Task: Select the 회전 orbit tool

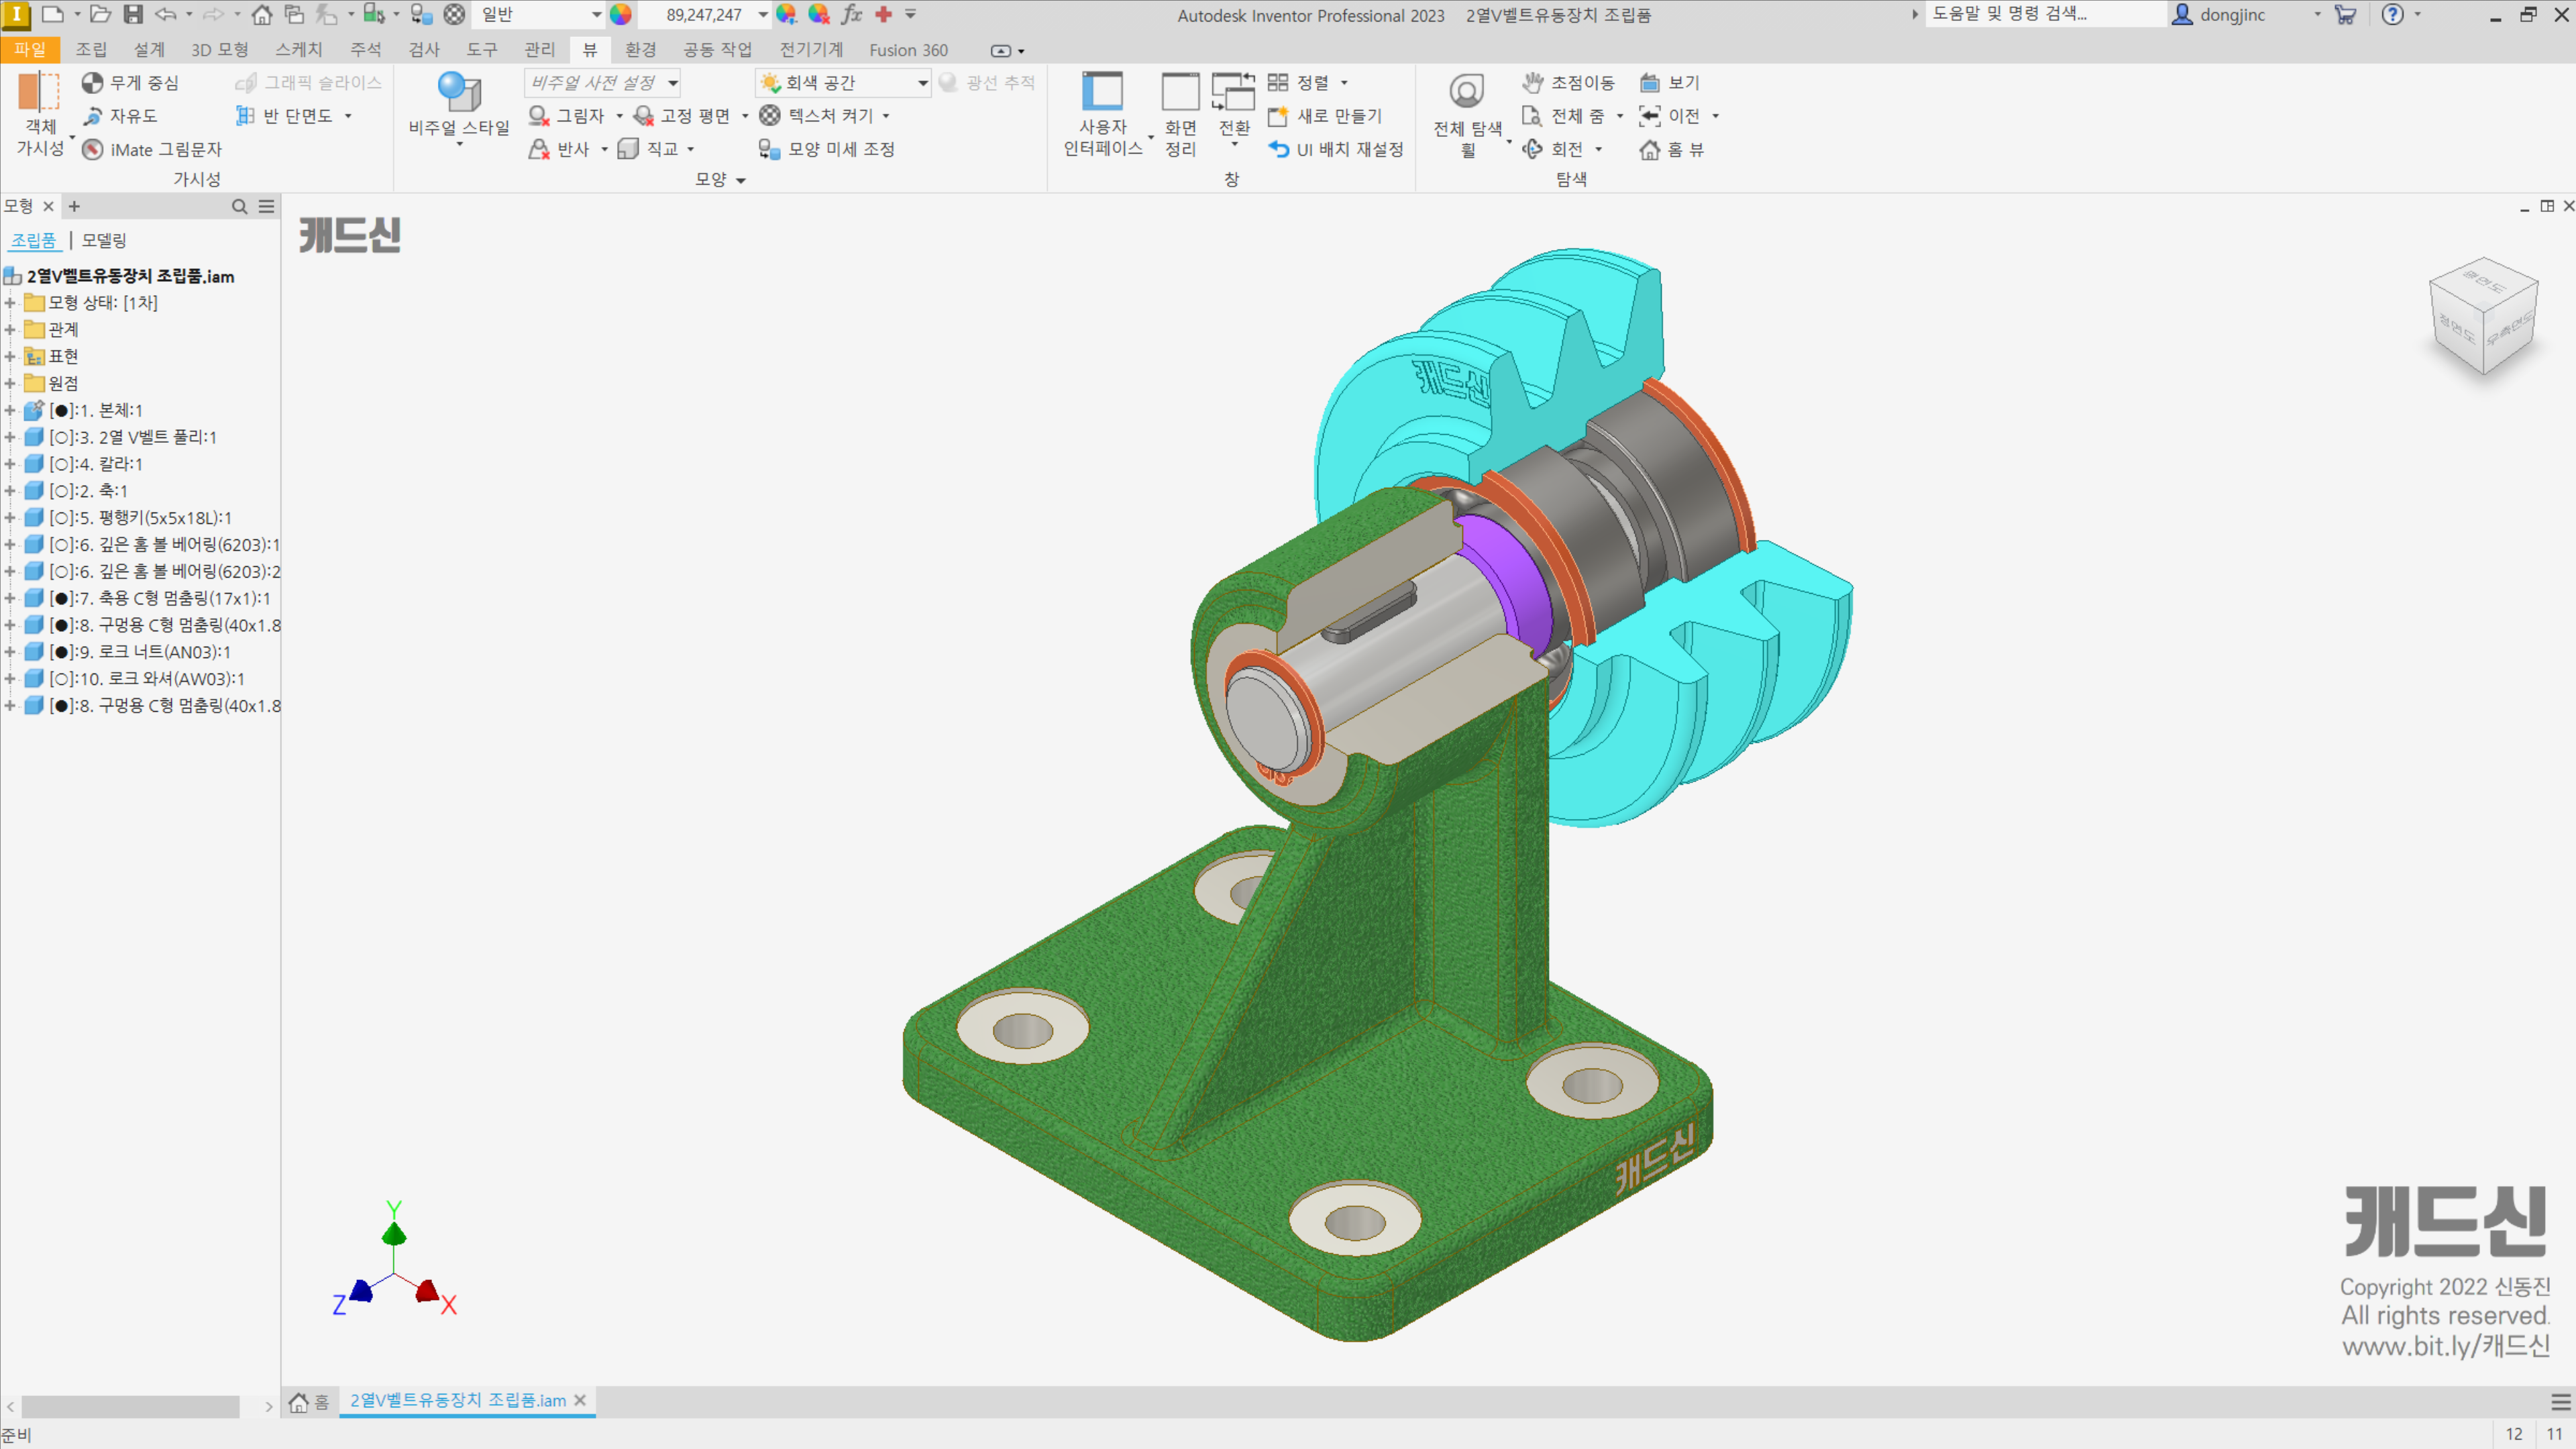Action: (1554, 149)
